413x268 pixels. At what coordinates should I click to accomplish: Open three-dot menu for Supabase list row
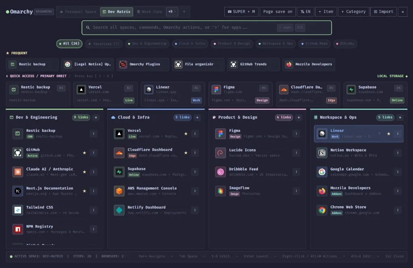[195, 172]
